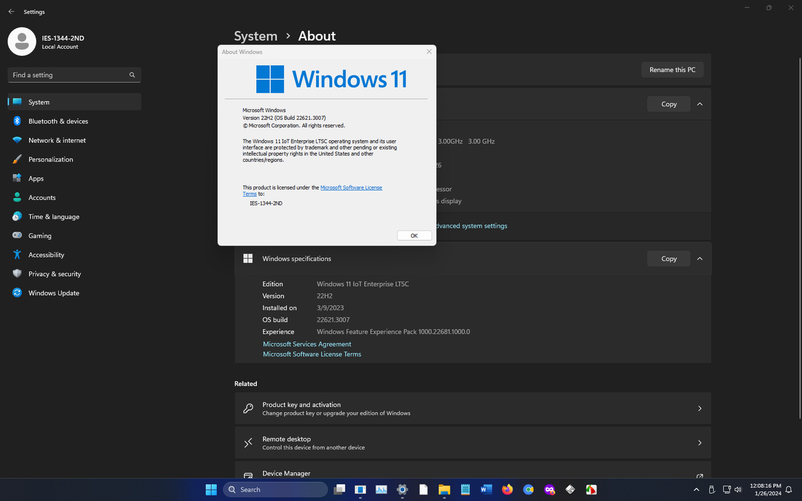Click the key icon for product activation
802x501 pixels.
click(248, 408)
